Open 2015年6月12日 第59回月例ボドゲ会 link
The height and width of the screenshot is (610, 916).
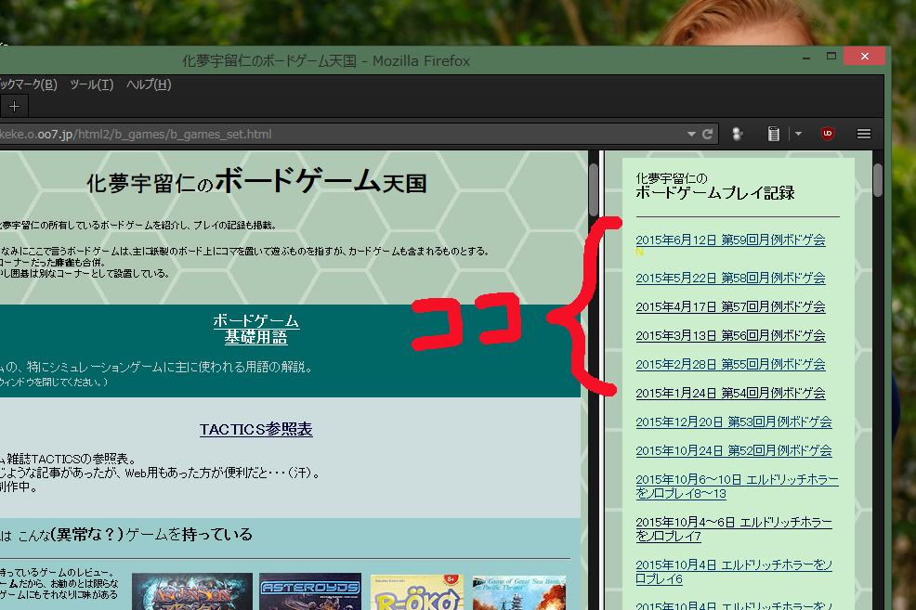[x=730, y=240]
